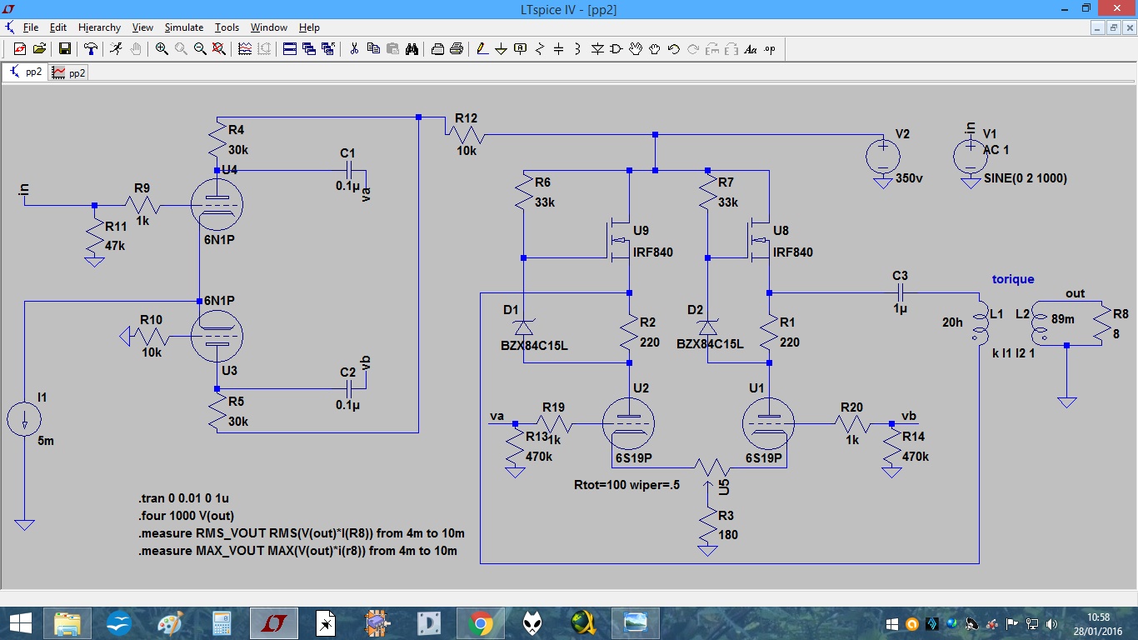The height and width of the screenshot is (640, 1138).
Task: Click the 'Rtot=100 wiper=.5' label
Action: pyautogui.click(x=626, y=485)
